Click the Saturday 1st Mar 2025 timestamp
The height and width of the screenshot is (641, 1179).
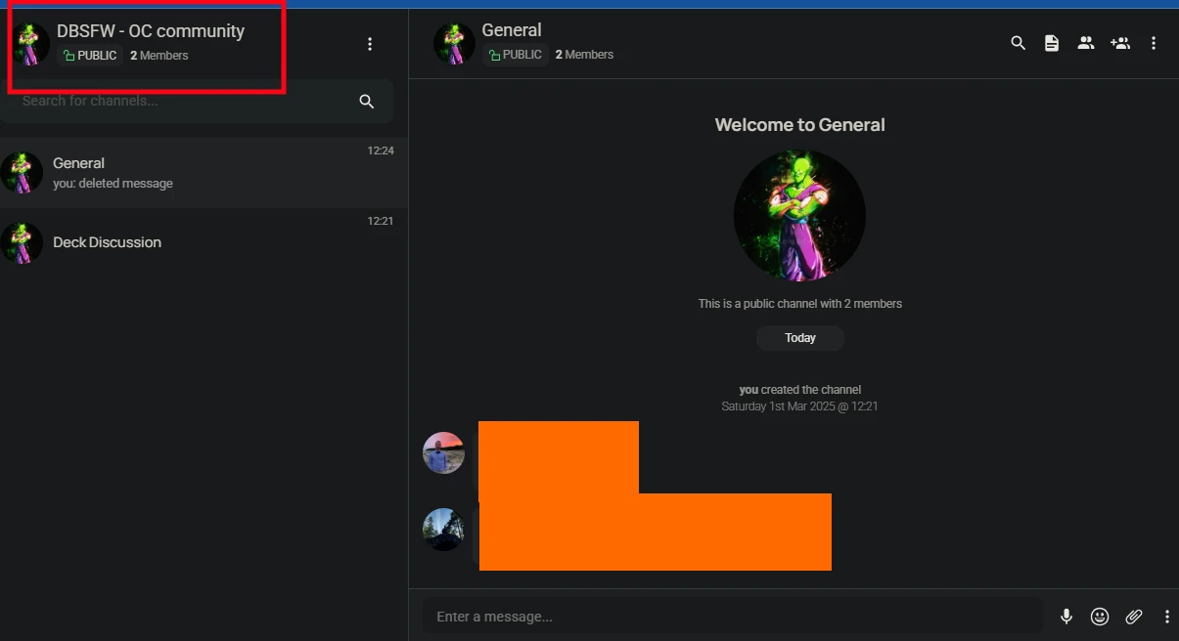[x=799, y=406]
